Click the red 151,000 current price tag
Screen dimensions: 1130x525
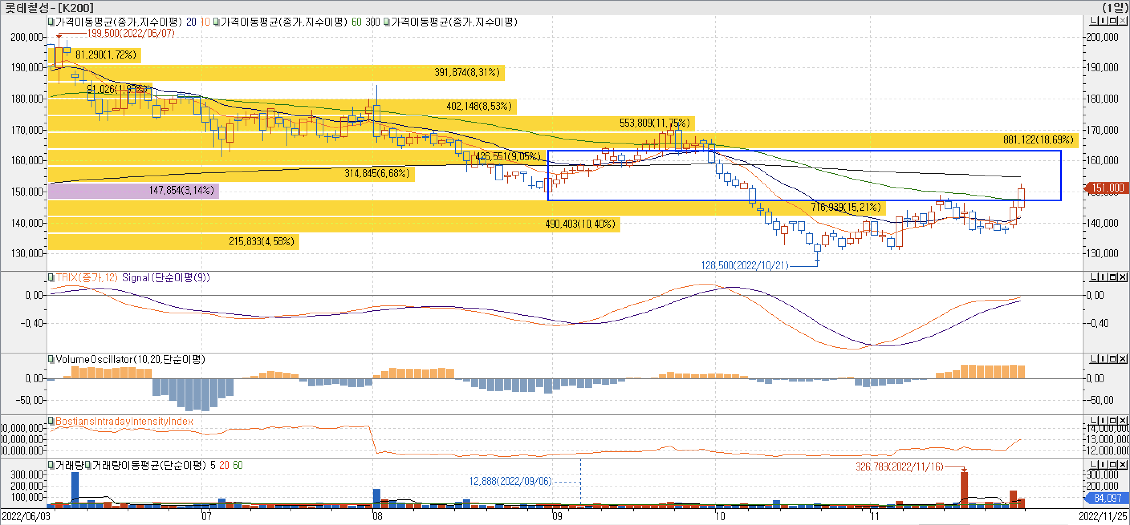tap(1108, 188)
